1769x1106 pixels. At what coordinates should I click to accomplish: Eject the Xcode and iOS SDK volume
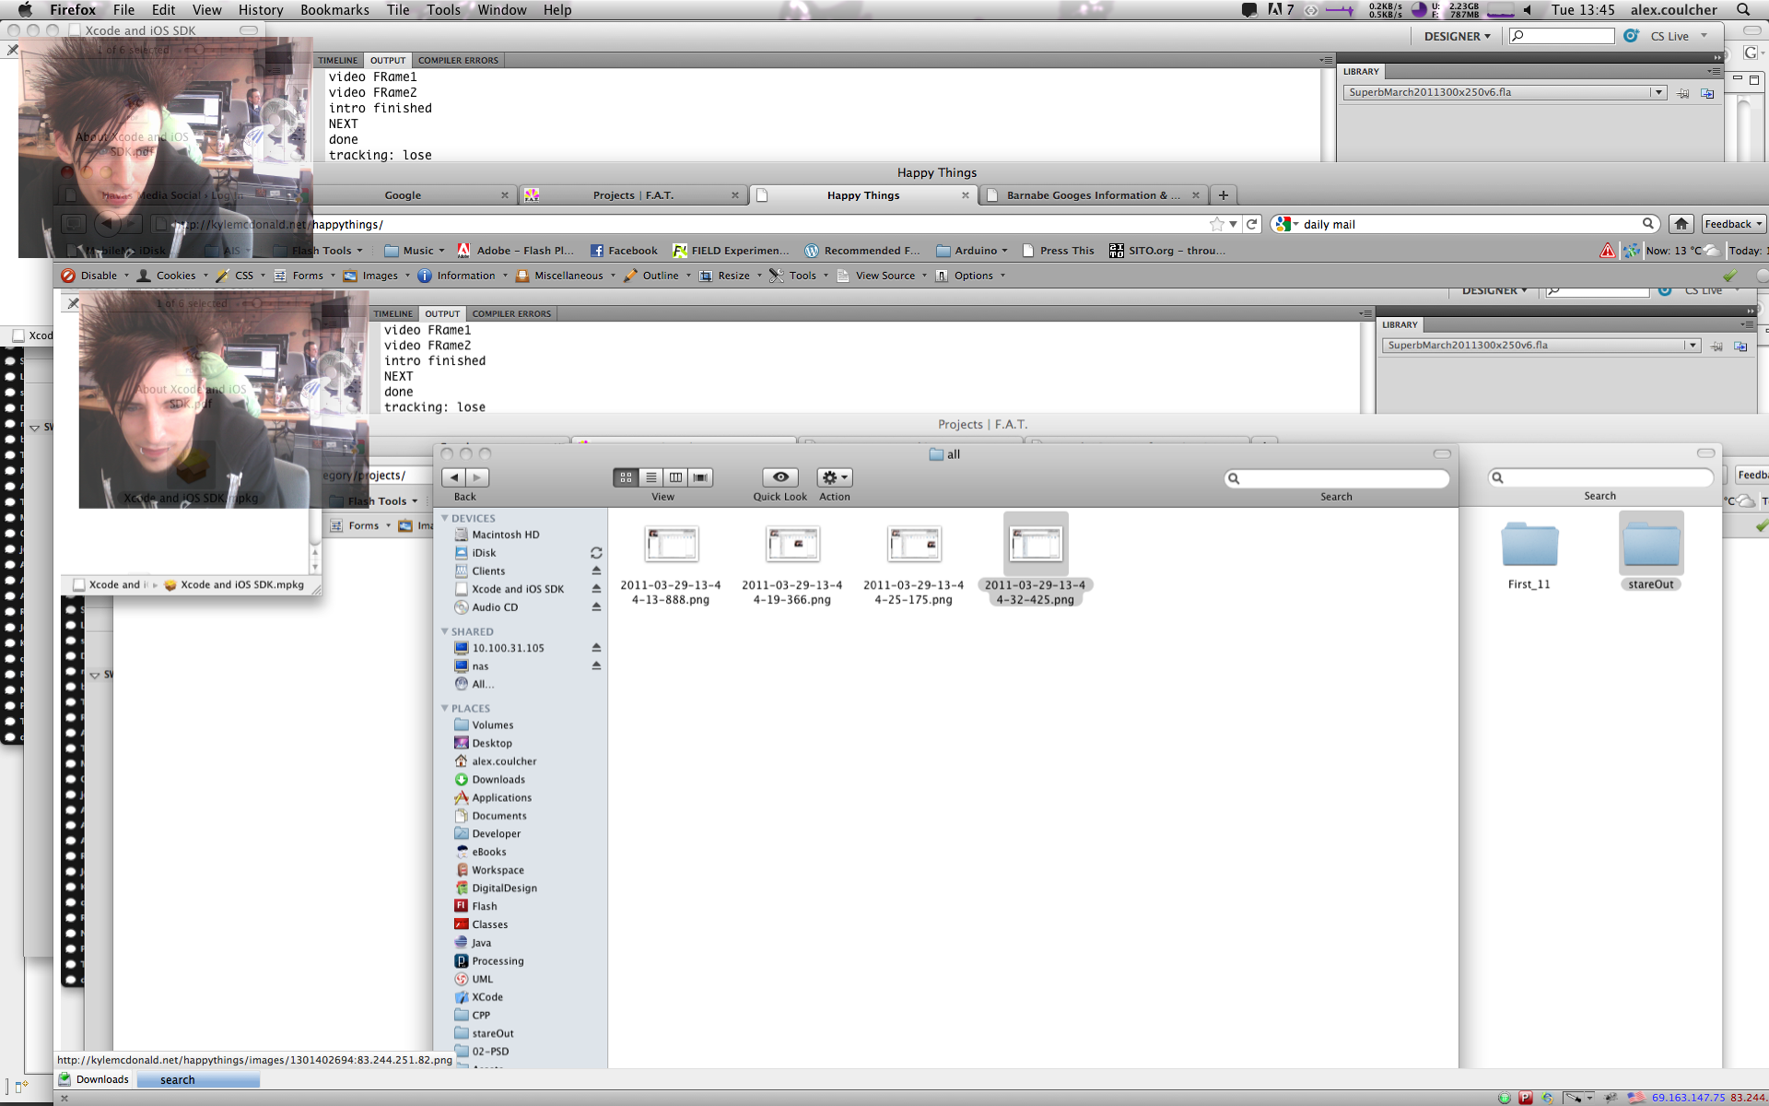(596, 589)
